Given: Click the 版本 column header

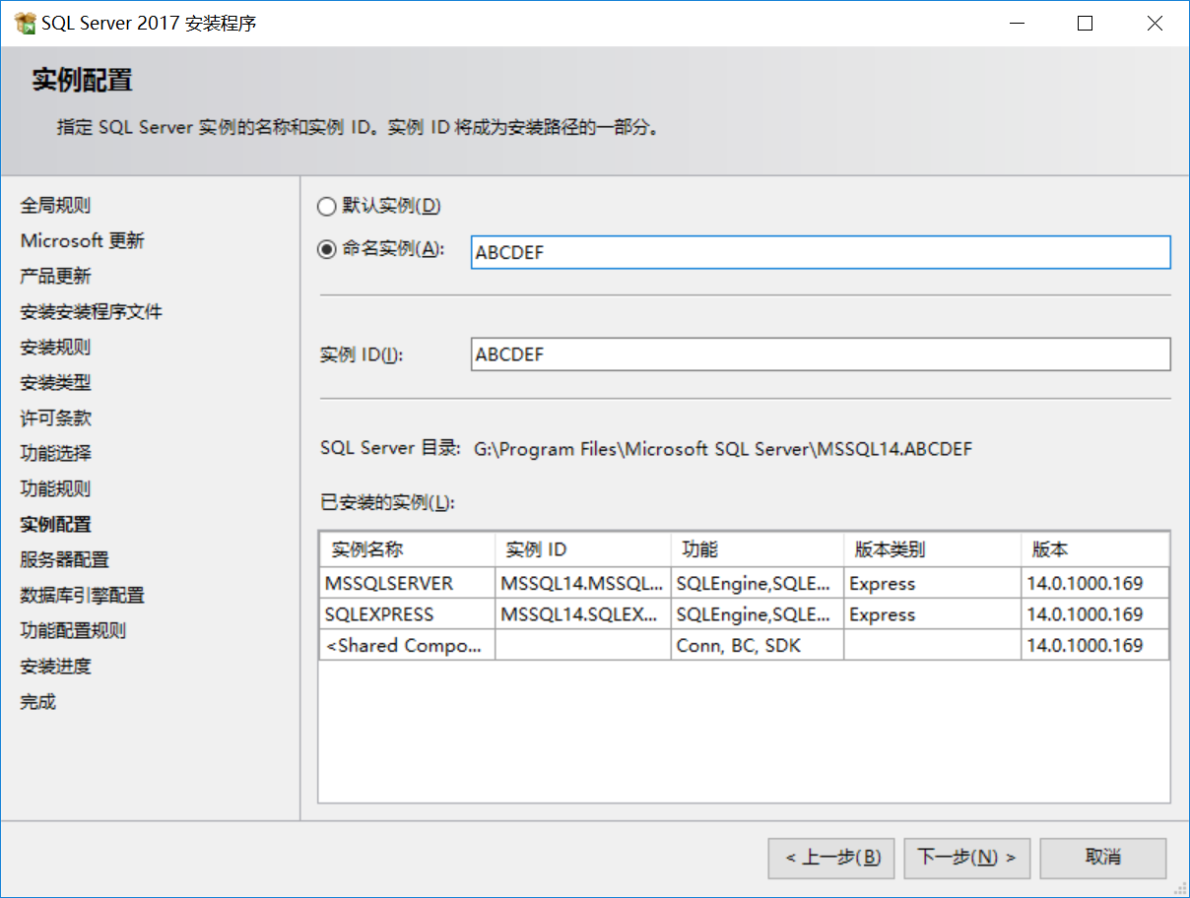Looking at the screenshot, I should (1095, 549).
